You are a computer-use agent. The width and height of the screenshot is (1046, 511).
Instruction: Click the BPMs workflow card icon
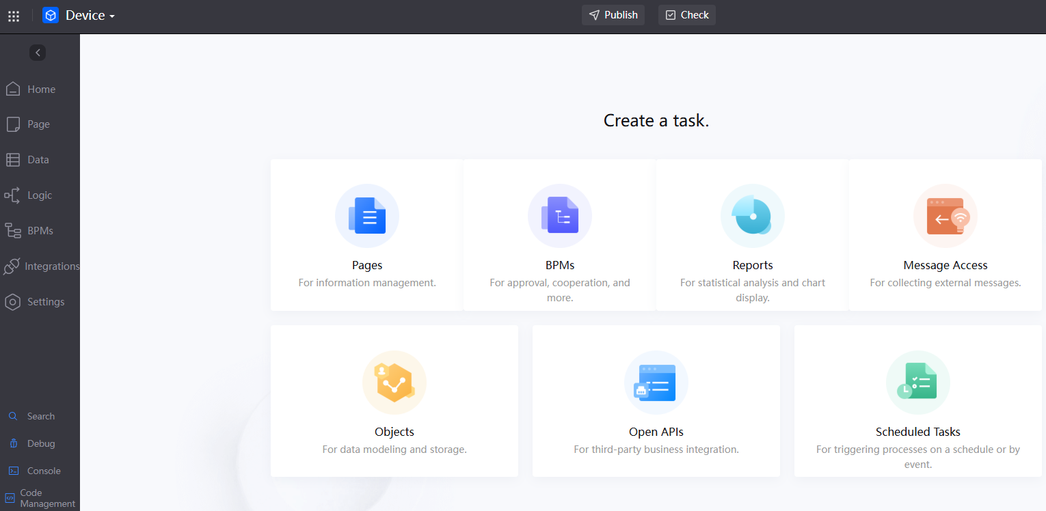tap(560, 216)
